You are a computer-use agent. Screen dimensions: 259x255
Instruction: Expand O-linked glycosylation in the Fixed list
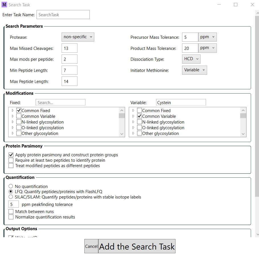tap(13, 127)
